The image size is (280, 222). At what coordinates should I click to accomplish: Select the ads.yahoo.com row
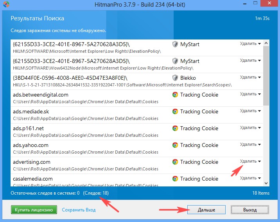[137, 149]
